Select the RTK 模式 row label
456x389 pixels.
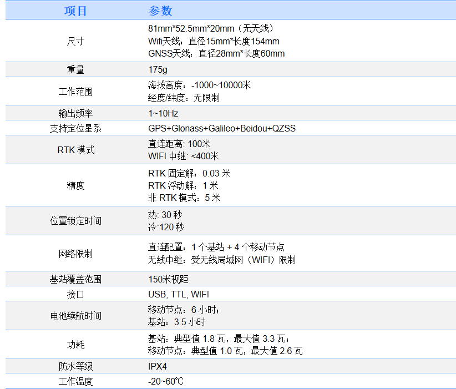[75, 150]
